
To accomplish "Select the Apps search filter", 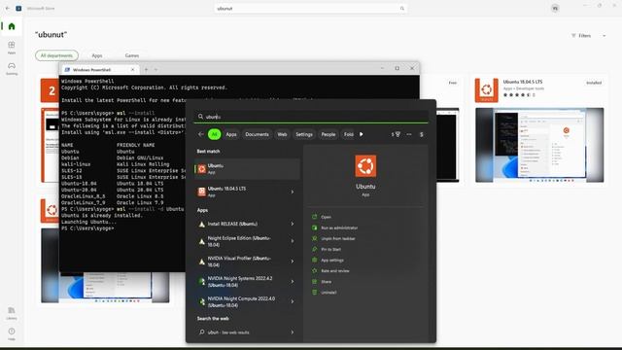I will [x=231, y=134].
